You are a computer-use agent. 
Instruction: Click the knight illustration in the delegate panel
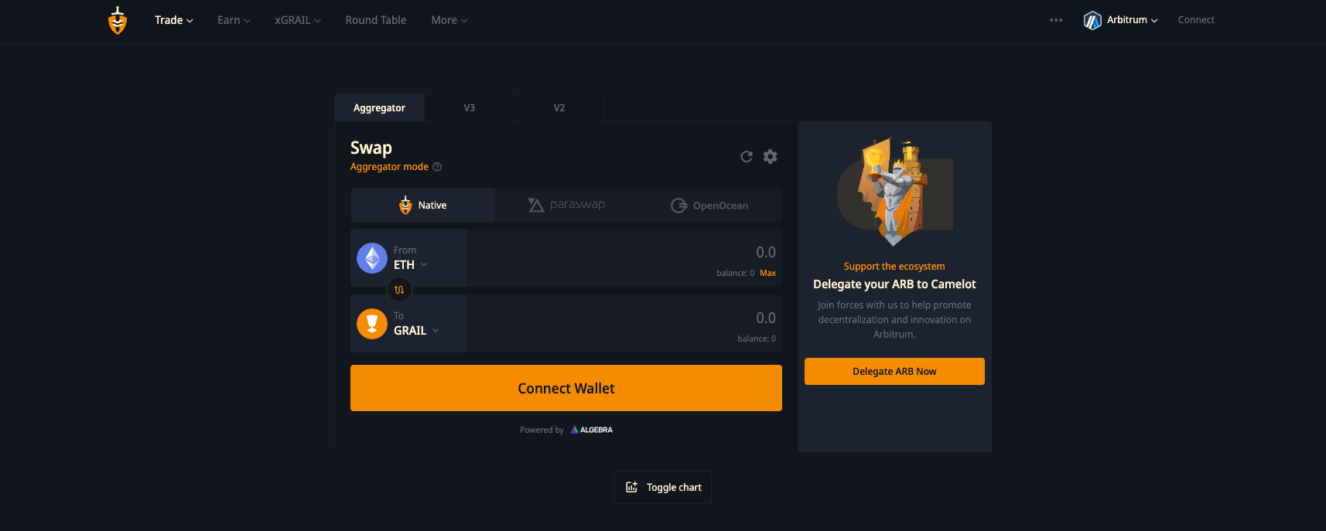tap(894, 192)
